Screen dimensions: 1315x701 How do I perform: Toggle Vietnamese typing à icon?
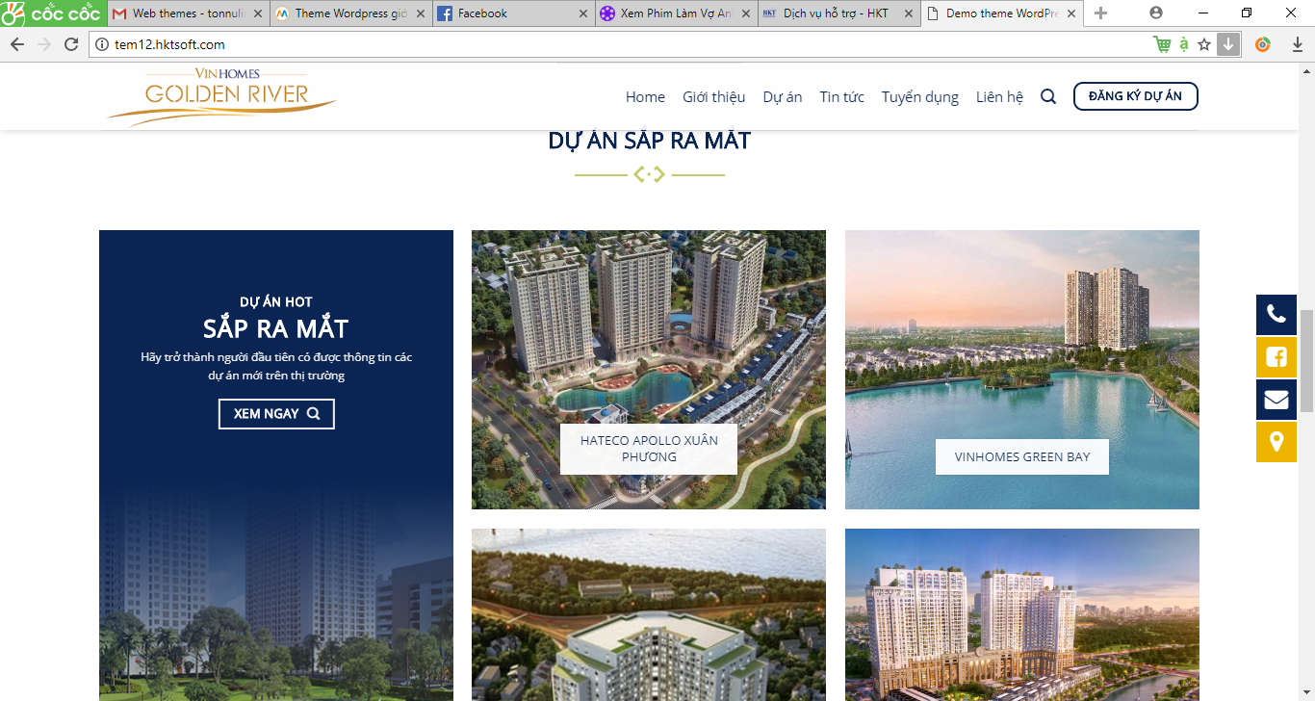[x=1184, y=44]
